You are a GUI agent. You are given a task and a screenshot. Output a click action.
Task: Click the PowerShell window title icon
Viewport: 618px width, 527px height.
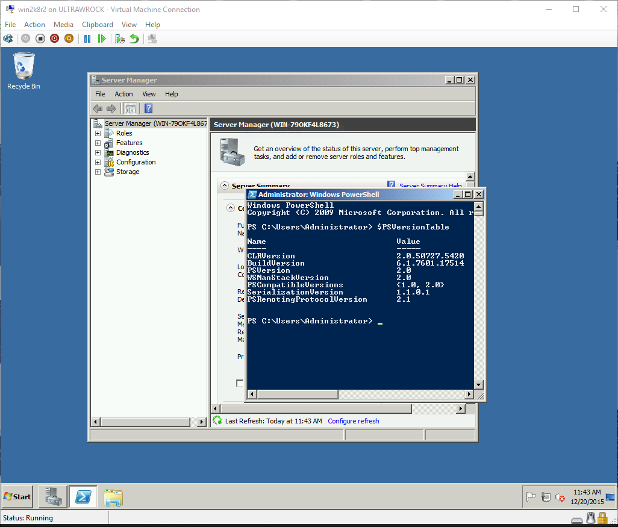coord(252,195)
